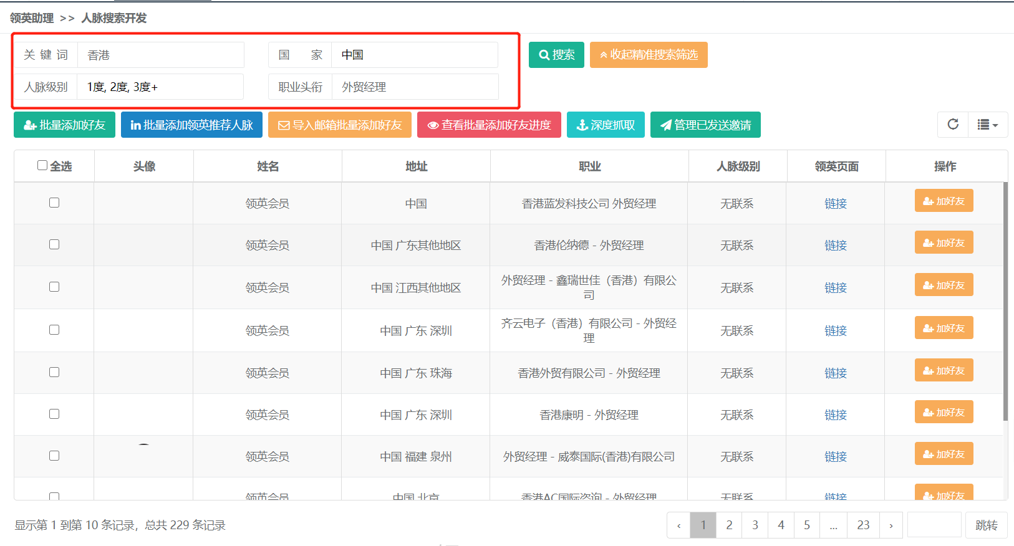
Task: Click 导入邮箱批量添加好友 button
Action: point(340,125)
